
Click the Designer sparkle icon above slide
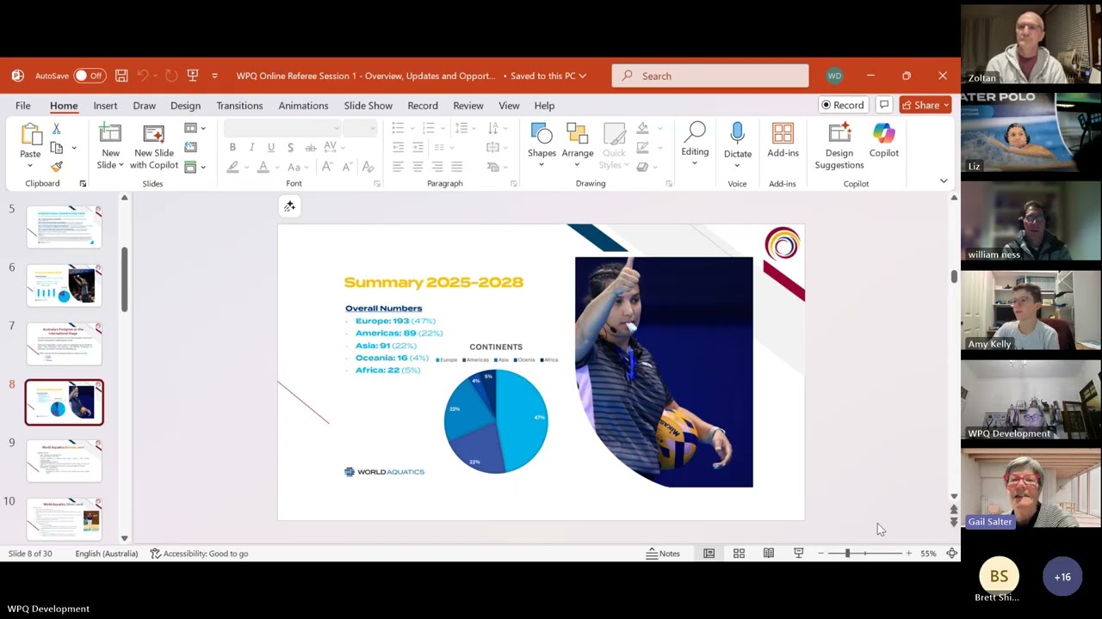tap(289, 206)
